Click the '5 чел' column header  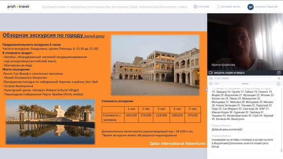point(193,109)
